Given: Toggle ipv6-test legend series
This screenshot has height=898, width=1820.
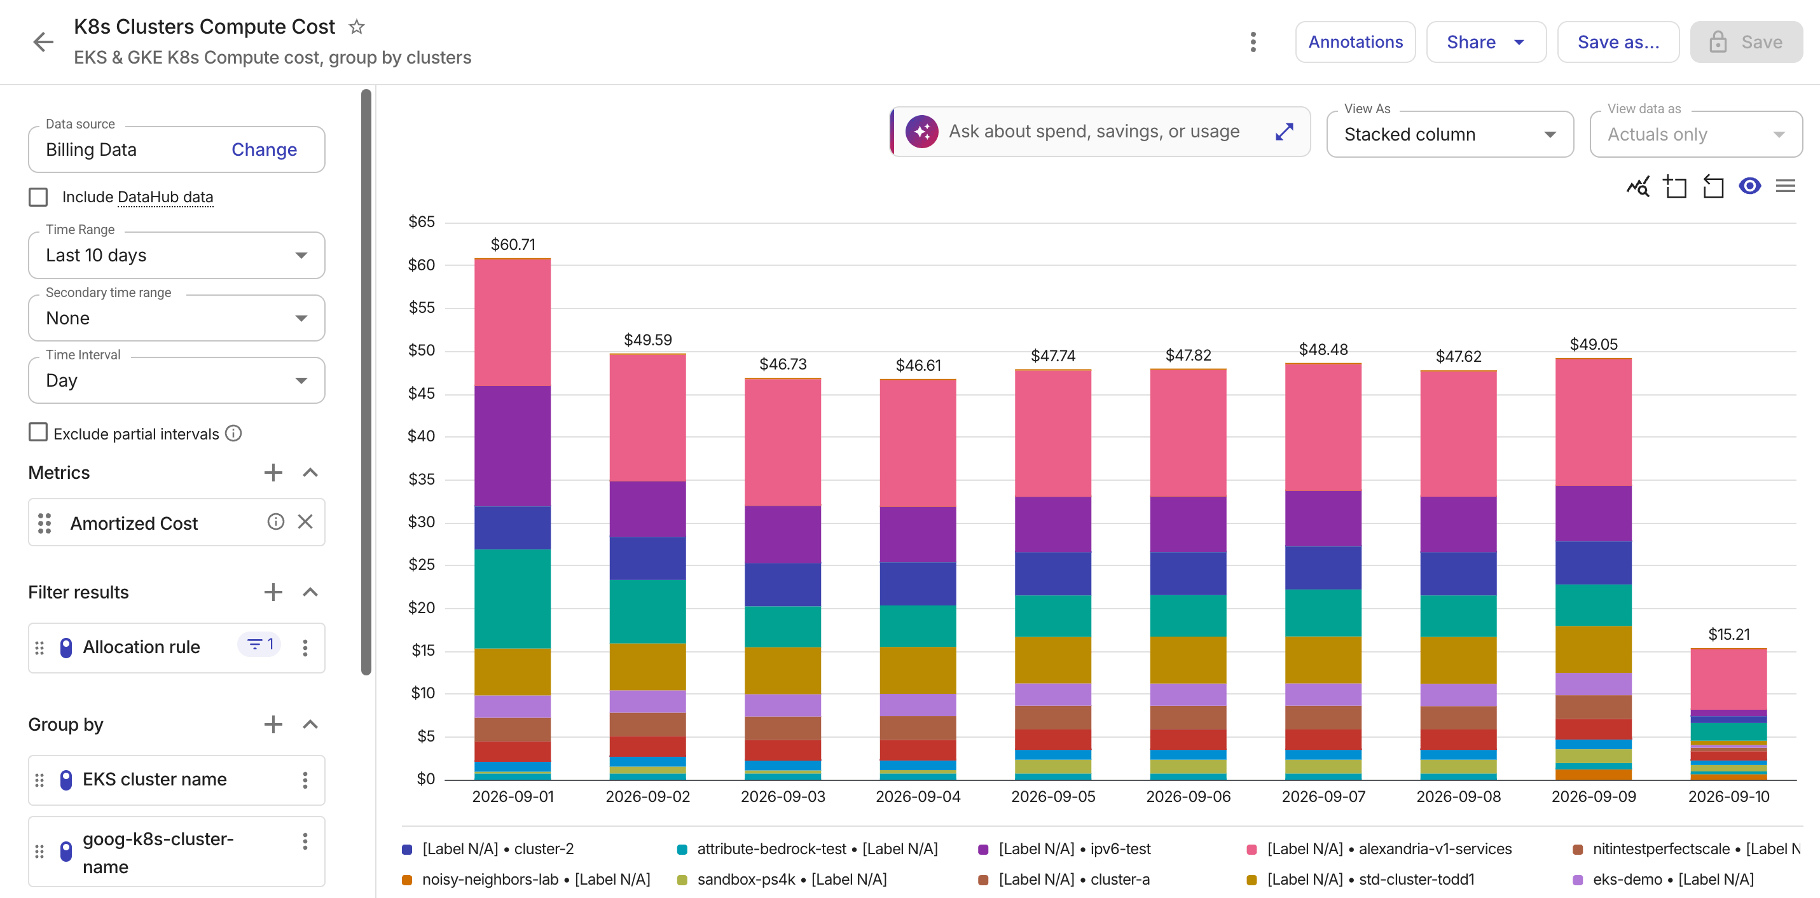Looking at the screenshot, I should tap(1064, 848).
